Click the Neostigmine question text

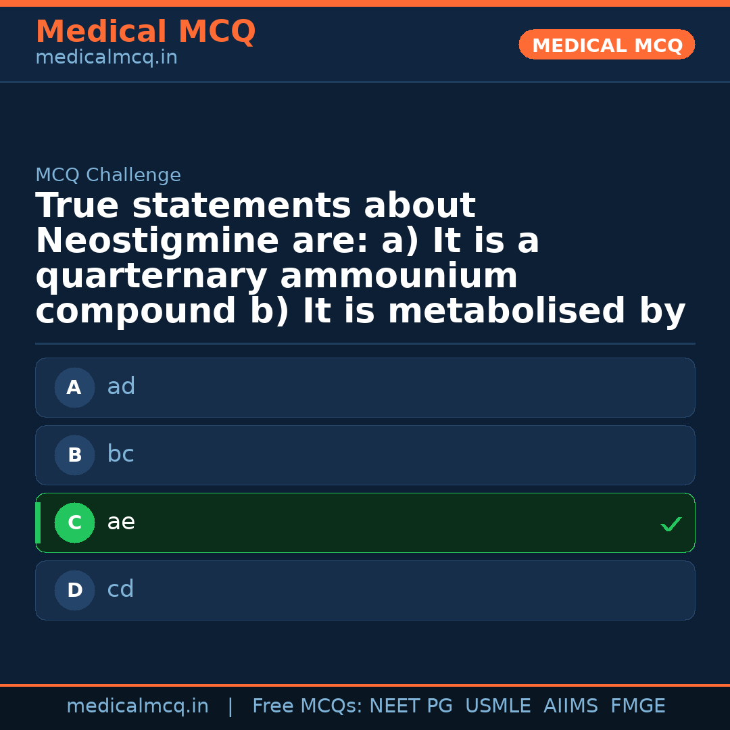pyautogui.click(x=360, y=259)
